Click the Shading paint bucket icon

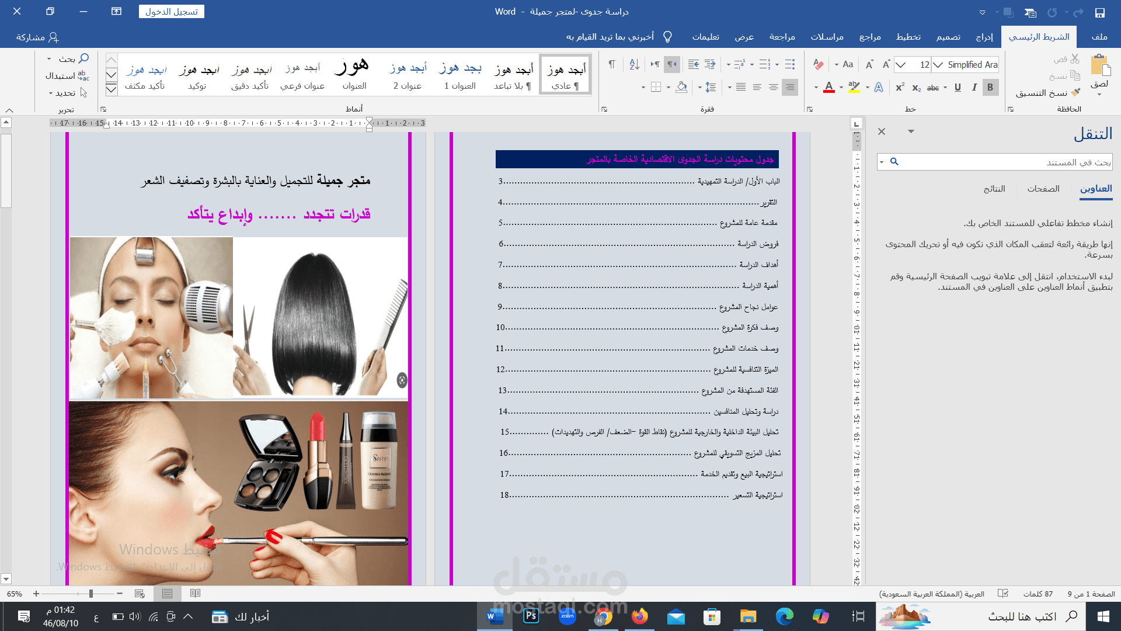(681, 88)
